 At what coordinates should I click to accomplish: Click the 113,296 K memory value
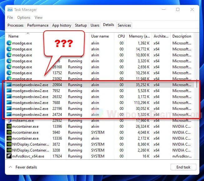pyautogui.click(x=142, y=103)
